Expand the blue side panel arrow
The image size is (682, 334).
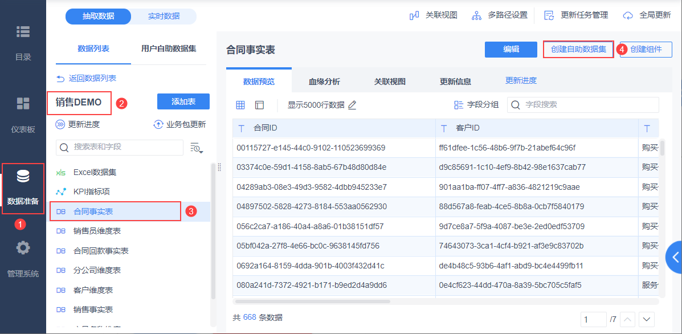674,257
